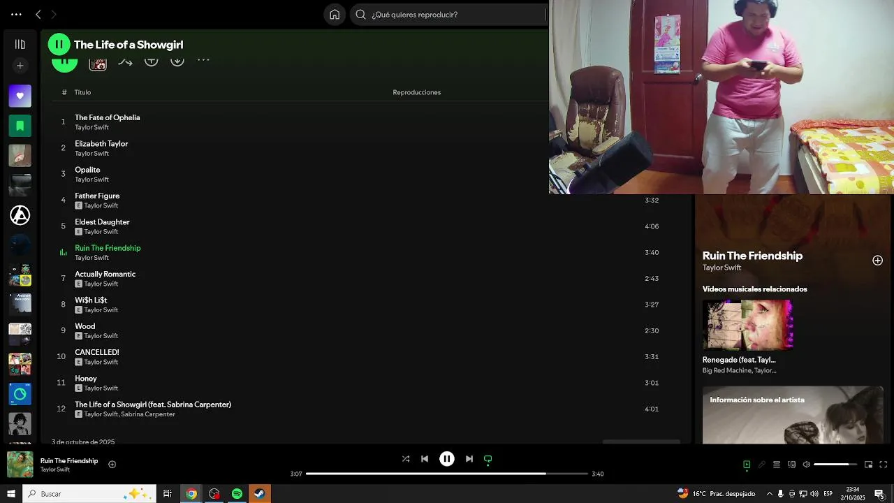The image size is (894, 503).
Task: Toggle the Now Playing view icon
Action: [747, 465]
